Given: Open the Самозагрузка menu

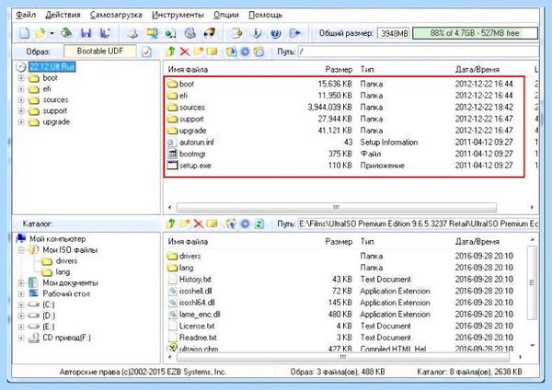Looking at the screenshot, I should pos(116,15).
